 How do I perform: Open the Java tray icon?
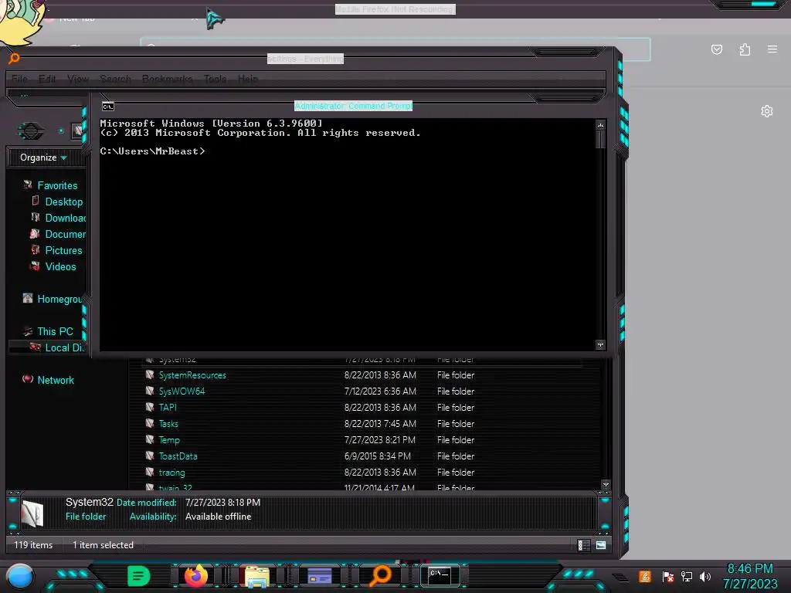(x=645, y=576)
